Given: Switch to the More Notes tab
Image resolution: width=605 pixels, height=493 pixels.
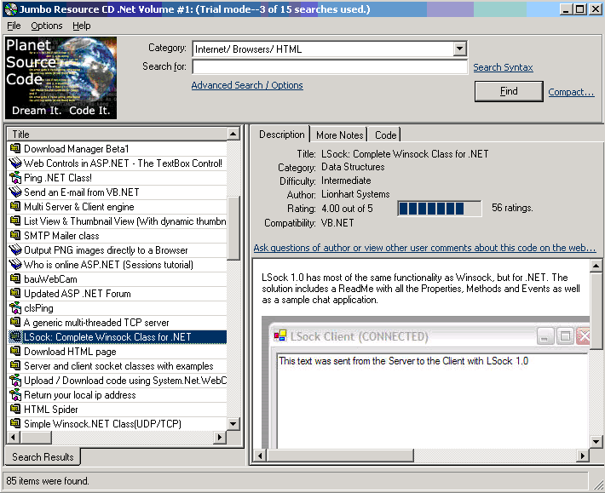Looking at the screenshot, I should pyautogui.click(x=339, y=135).
